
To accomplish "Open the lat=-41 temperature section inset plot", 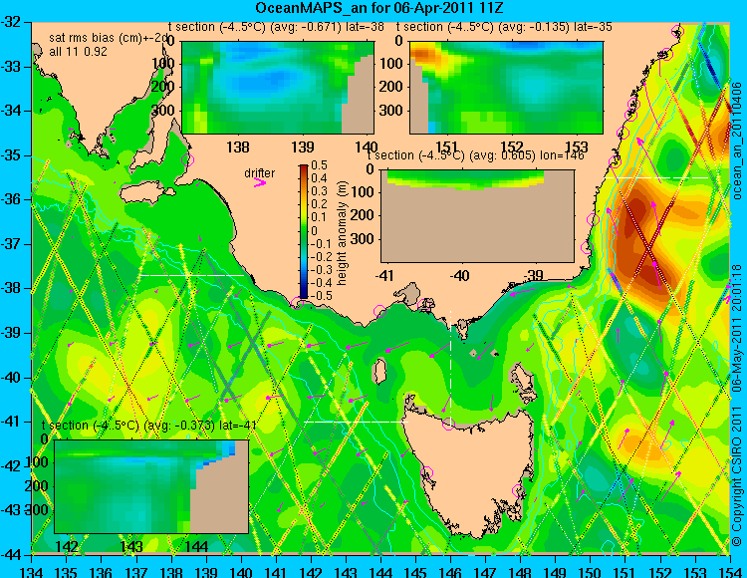I will point(151,486).
